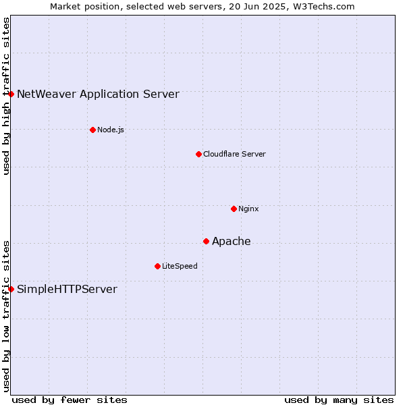This screenshot has height=405, width=405.
Task: Click the Nginx red data point
Action: click(234, 209)
